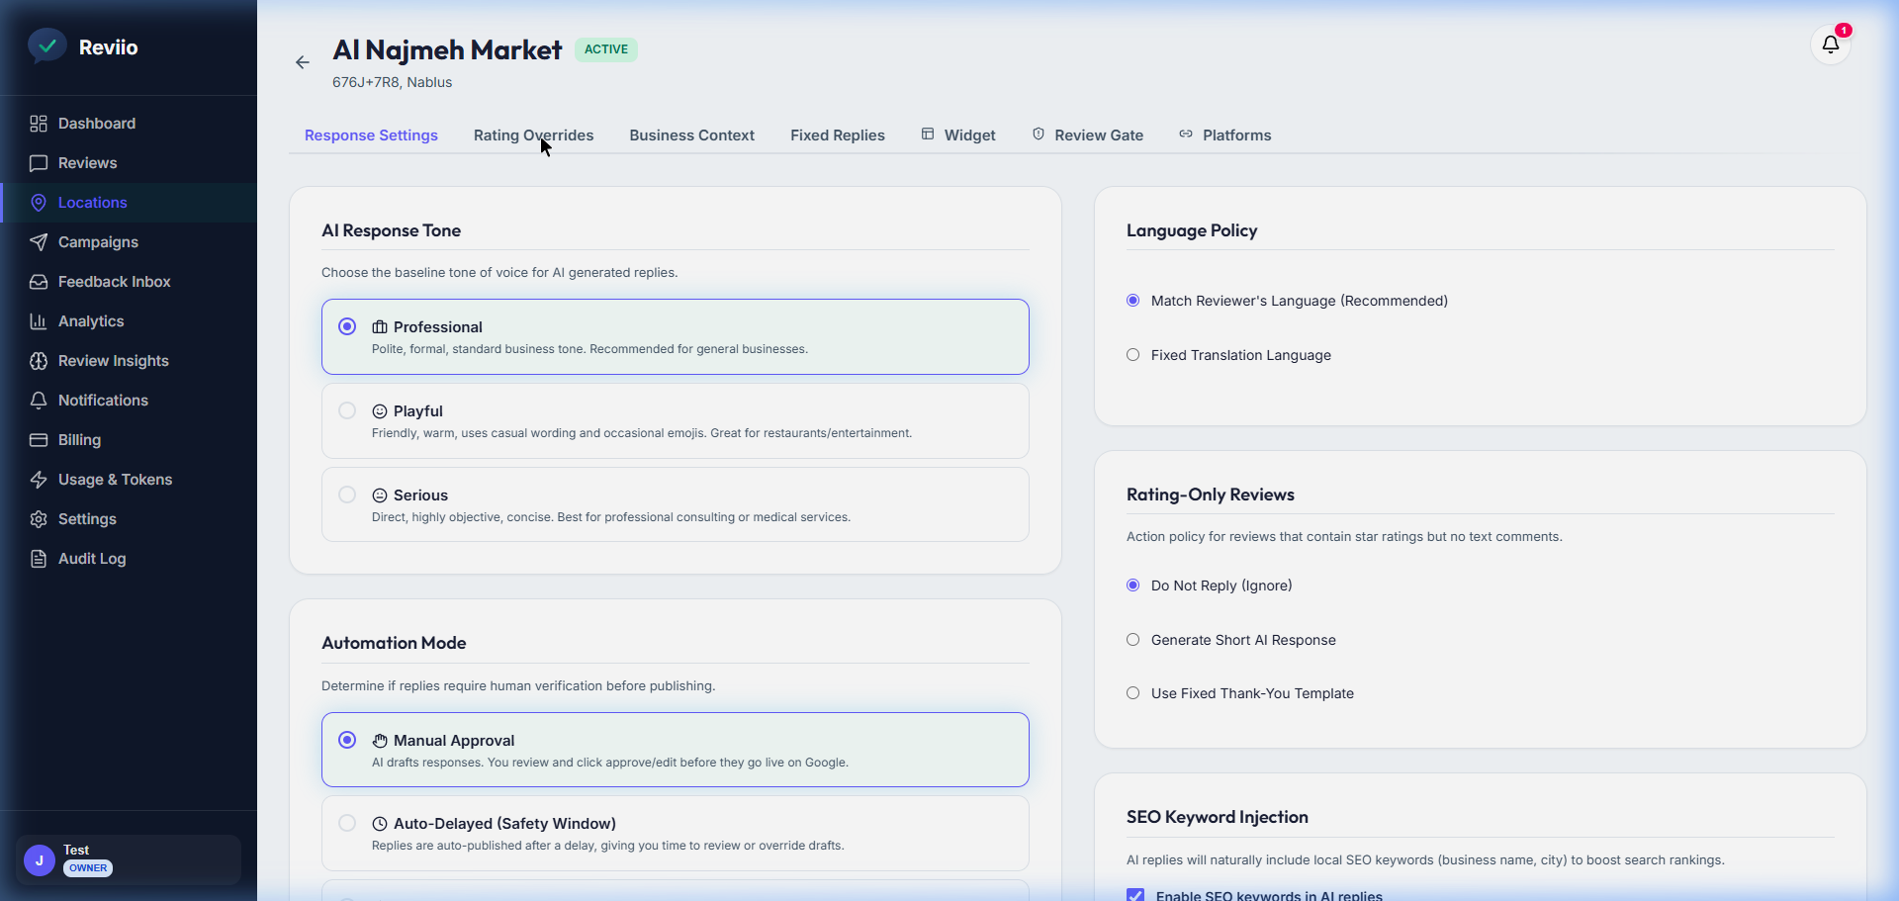
Task: Click the OWNER role badge
Action: [88, 868]
